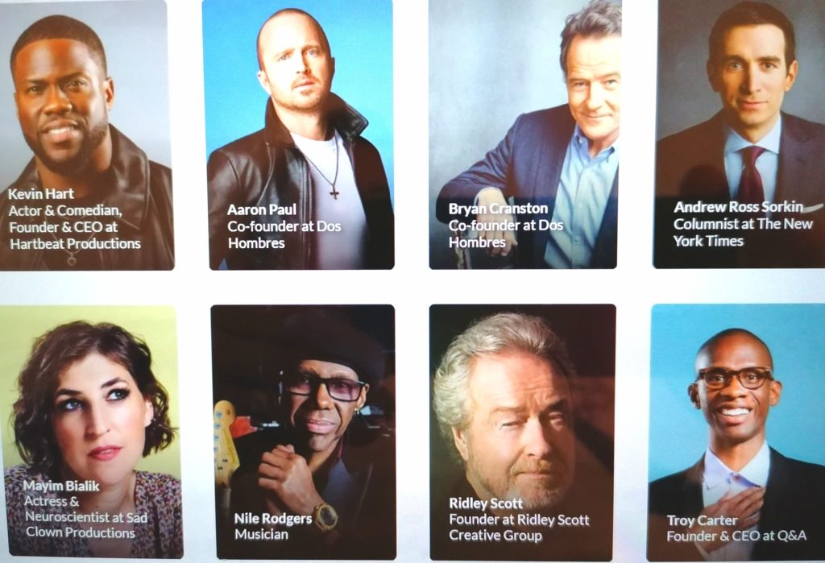Open the Ridley Scott speaker card
This screenshot has width=825, height=563.
[522, 432]
